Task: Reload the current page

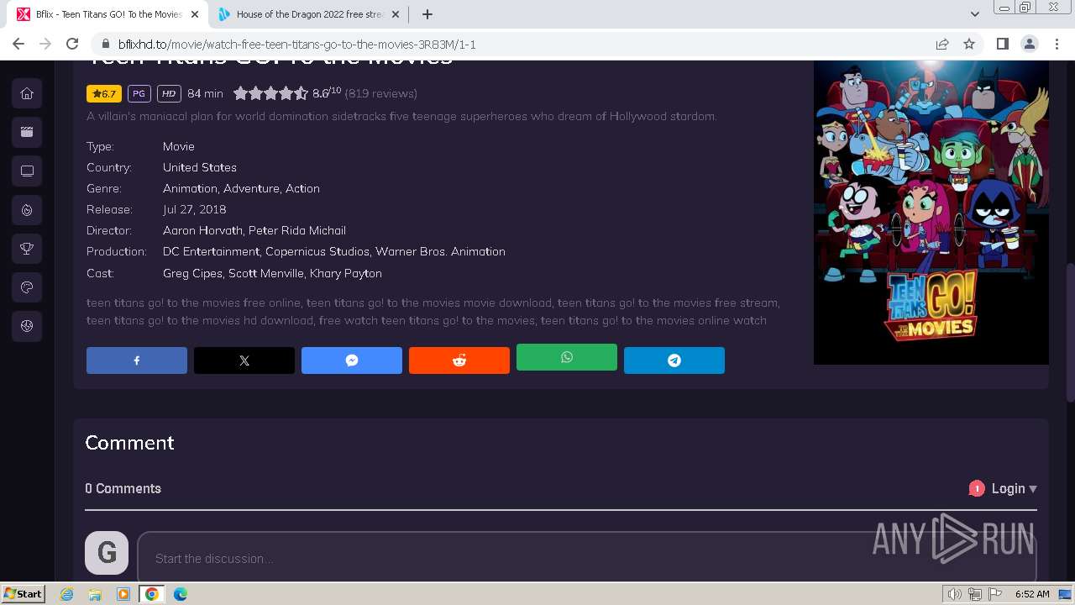Action: [72, 44]
